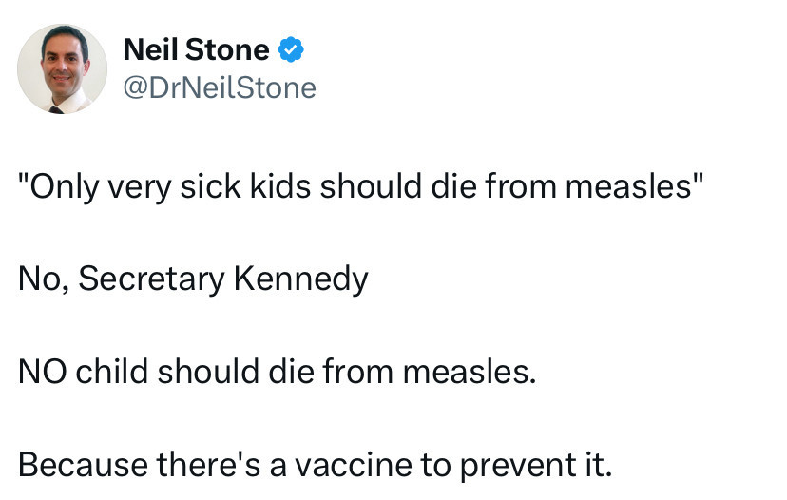Click the blue verified badge
The height and width of the screenshot is (500, 787).
click(x=291, y=49)
